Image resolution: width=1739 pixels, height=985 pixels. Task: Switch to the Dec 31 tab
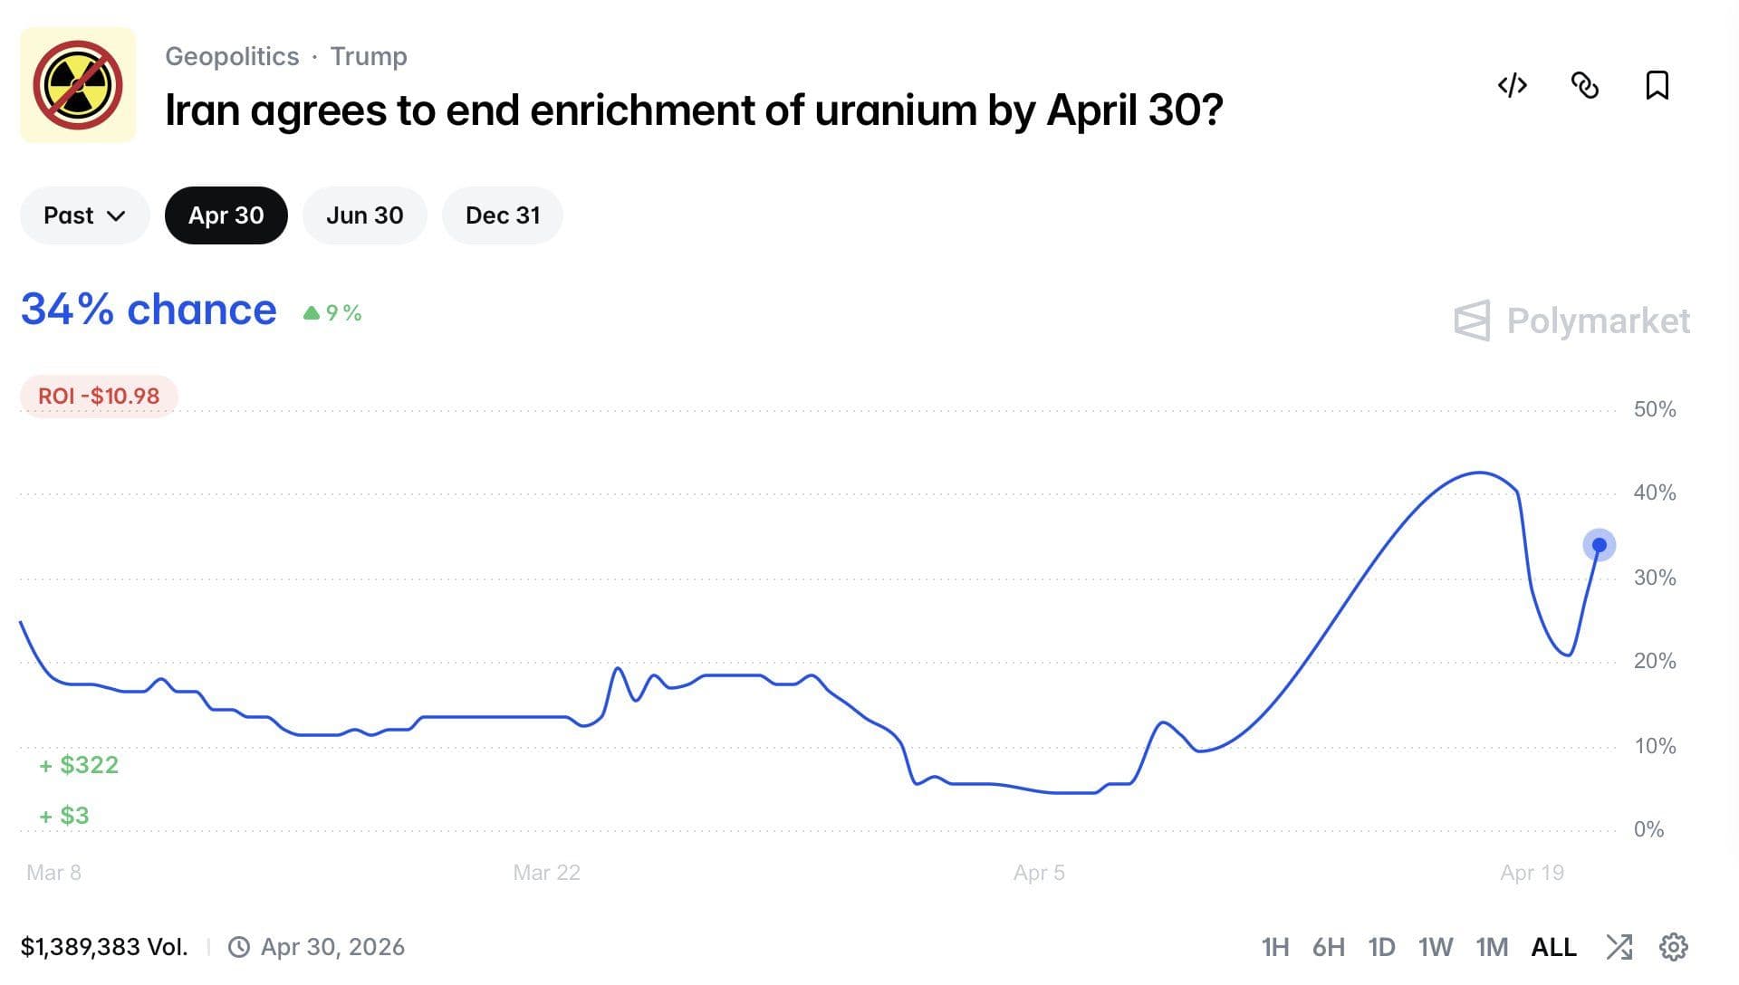tap(502, 215)
